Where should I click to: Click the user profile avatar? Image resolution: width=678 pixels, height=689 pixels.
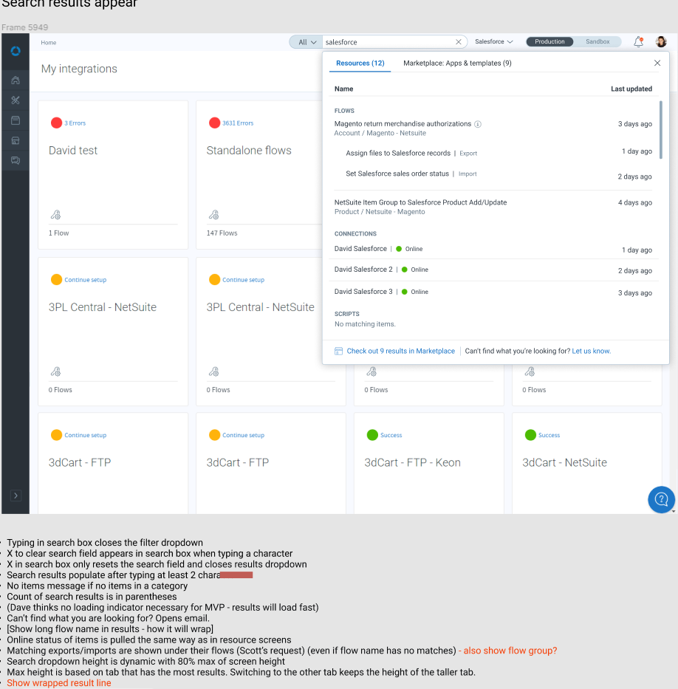661,42
